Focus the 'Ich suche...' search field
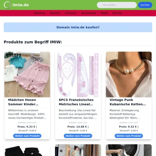Image resolution: width=156 pixels, height=156 pixels. (x=117, y=5)
